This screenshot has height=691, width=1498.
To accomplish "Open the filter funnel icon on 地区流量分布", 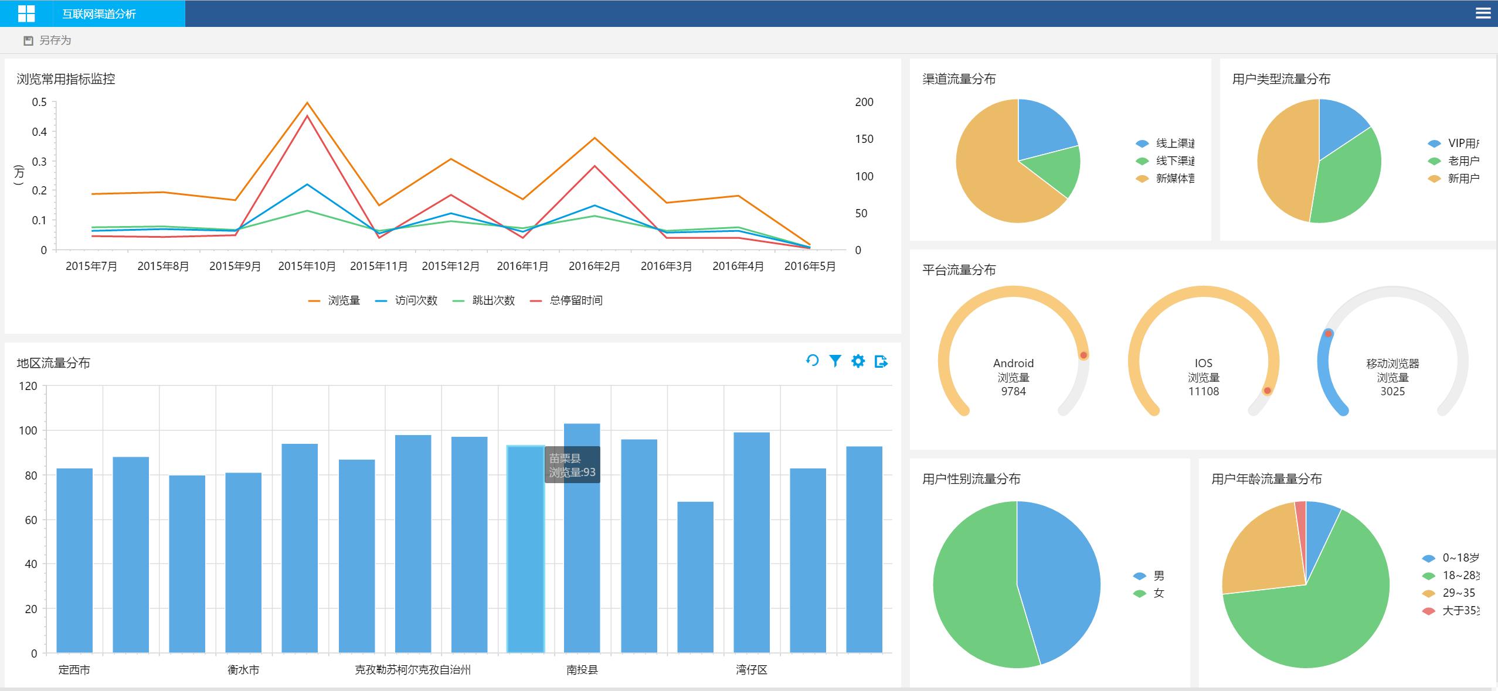I will point(835,361).
